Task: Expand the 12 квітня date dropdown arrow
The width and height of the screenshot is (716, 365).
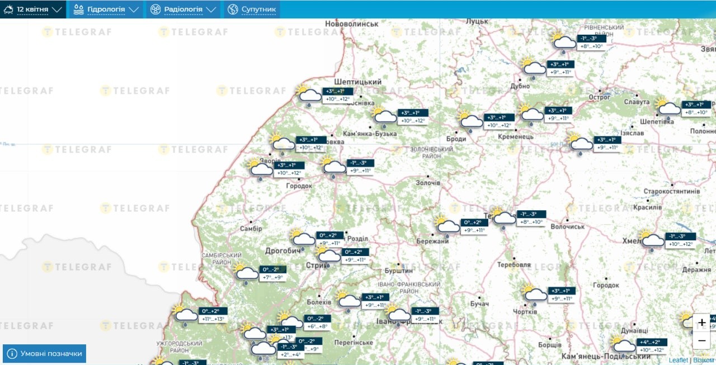Action: tap(57, 10)
